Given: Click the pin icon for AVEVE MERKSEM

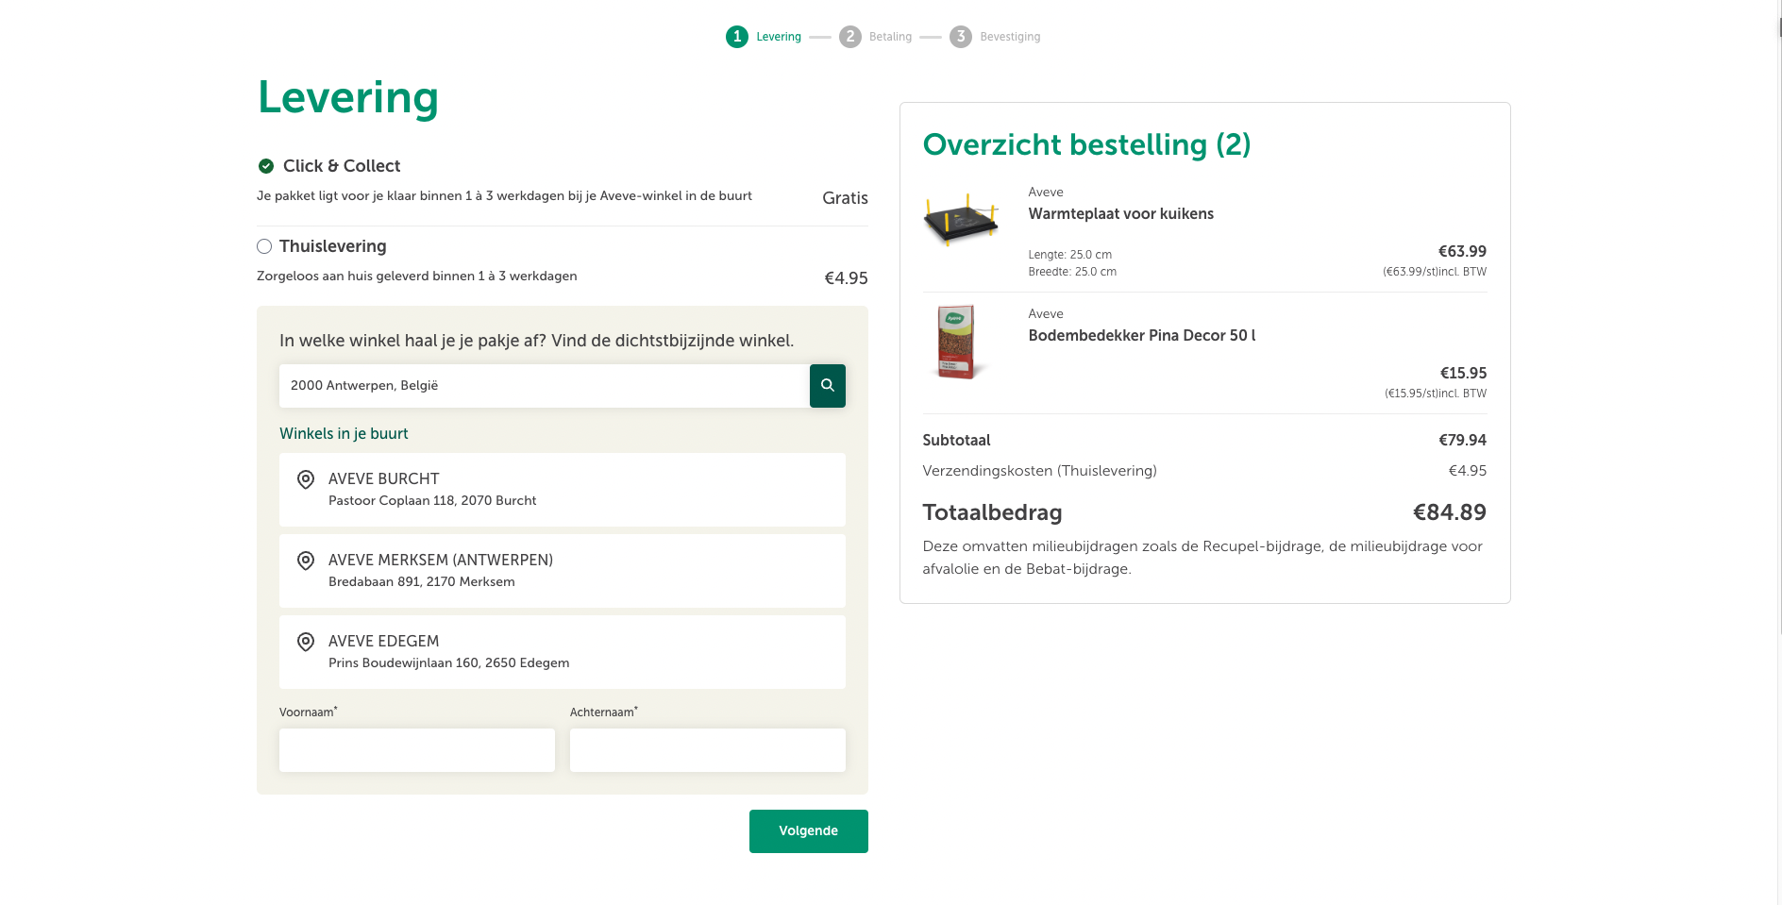Looking at the screenshot, I should tap(306, 561).
